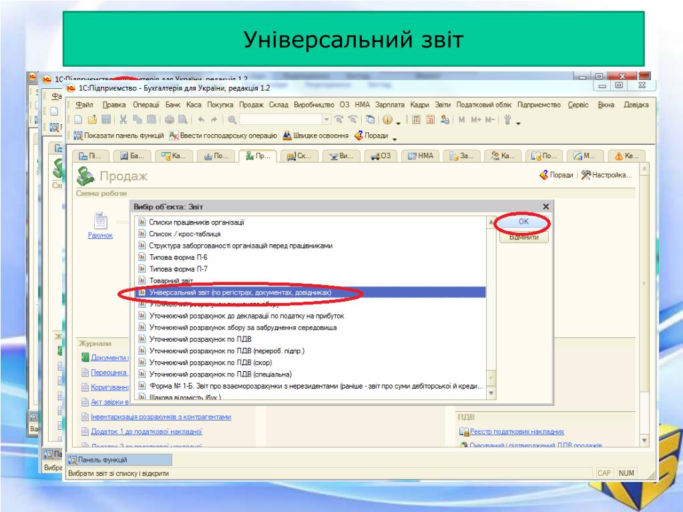Image resolution: width=683 pixels, height=512 pixels.
Task: Open Додаток 1 до податкової накладної
Action: [146, 432]
